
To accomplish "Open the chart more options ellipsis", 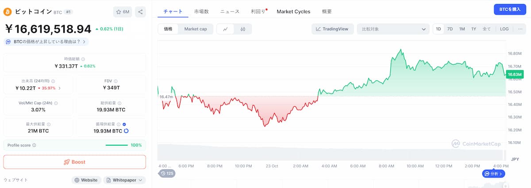I will click(520, 29).
